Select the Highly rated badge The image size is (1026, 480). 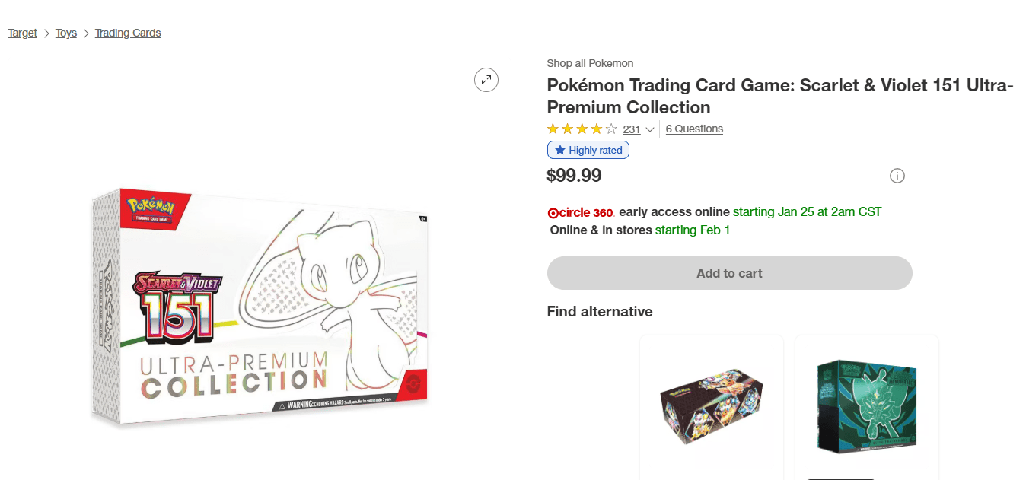[588, 149]
